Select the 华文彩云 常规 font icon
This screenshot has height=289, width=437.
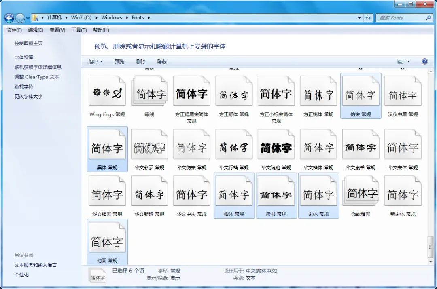[149, 143]
